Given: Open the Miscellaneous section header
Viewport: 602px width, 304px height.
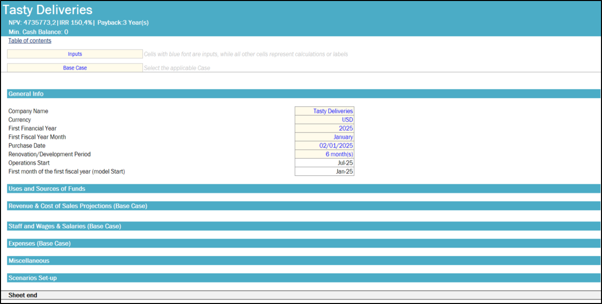Looking at the screenshot, I should coord(29,261).
